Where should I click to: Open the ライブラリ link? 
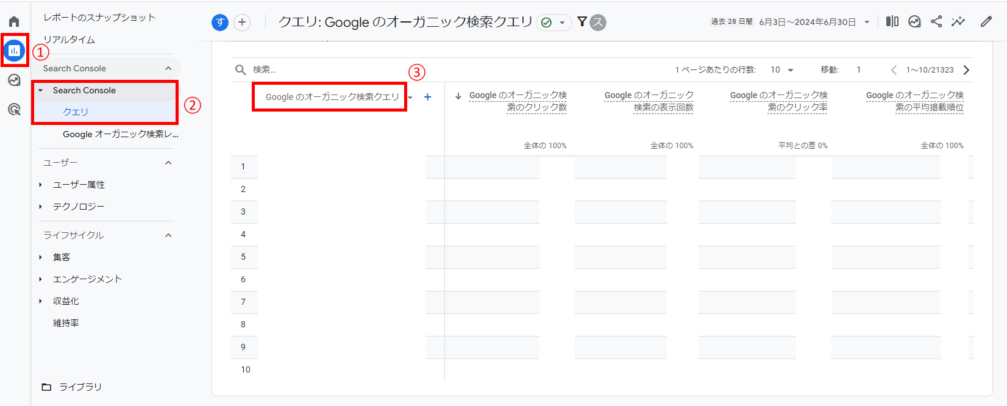[80, 387]
